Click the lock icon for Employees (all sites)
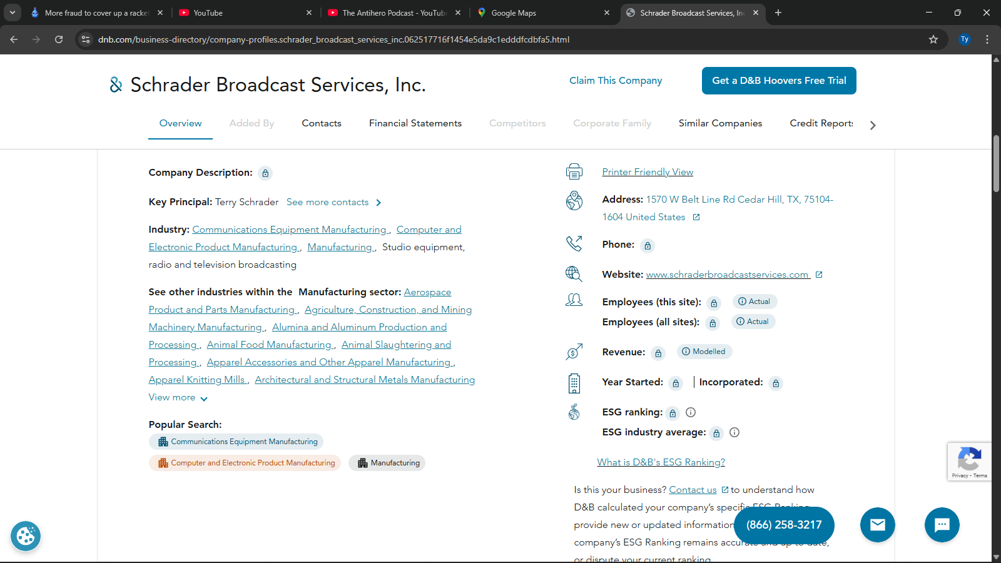 coord(713,323)
